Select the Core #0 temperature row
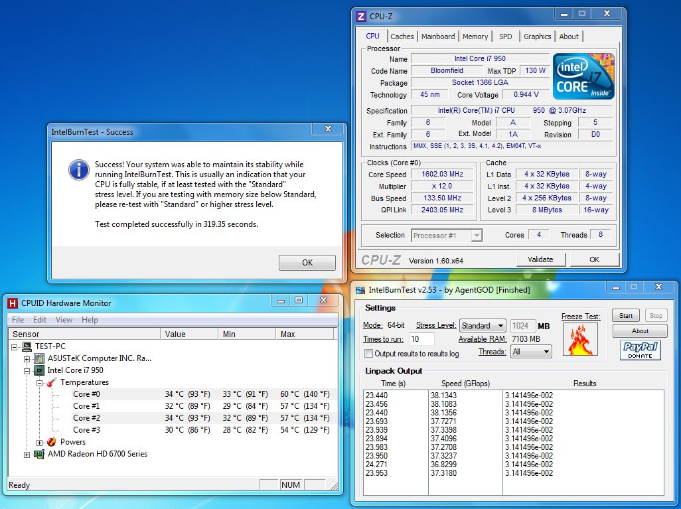The image size is (681, 509). tap(203, 394)
